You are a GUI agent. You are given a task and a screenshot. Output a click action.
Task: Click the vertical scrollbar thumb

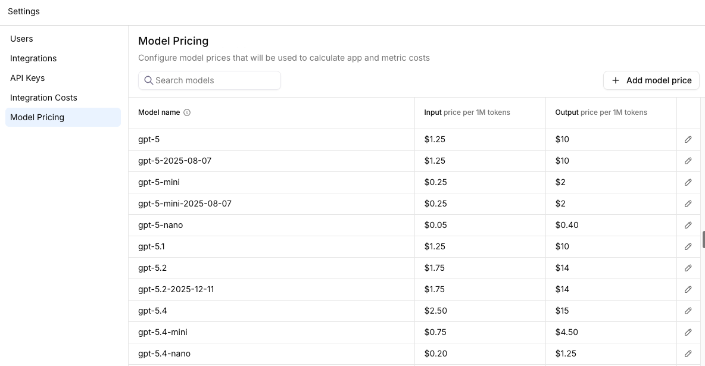pos(703,239)
